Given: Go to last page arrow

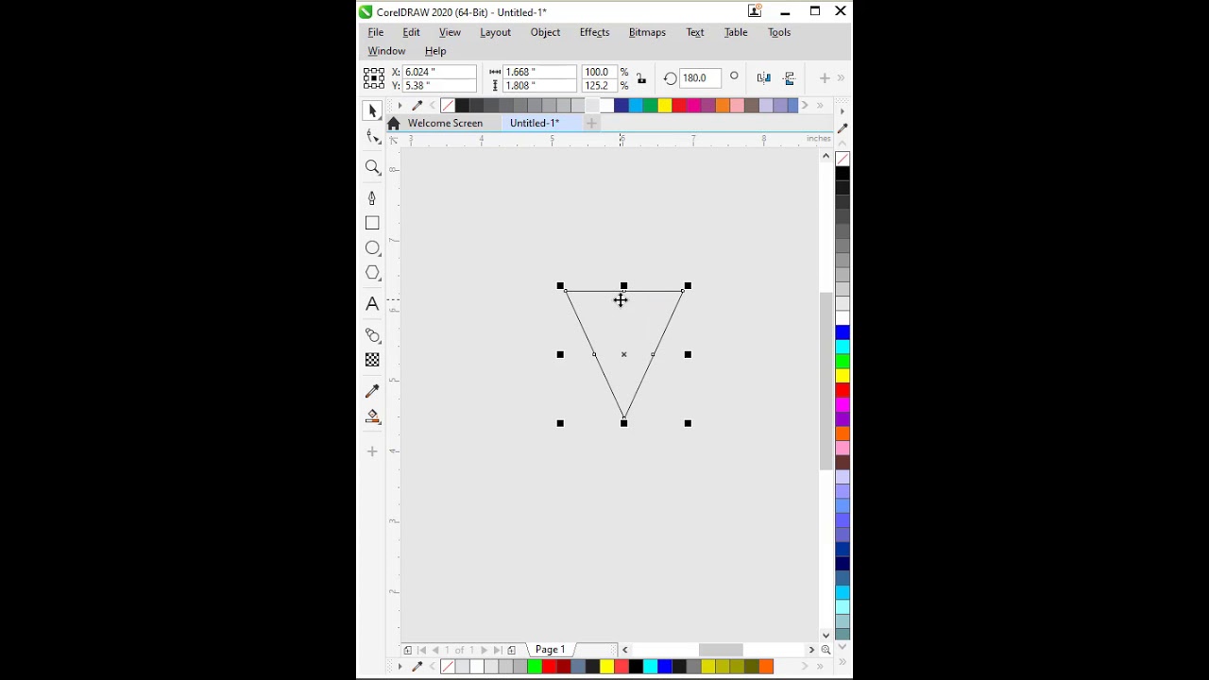Looking at the screenshot, I should (x=498, y=650).
